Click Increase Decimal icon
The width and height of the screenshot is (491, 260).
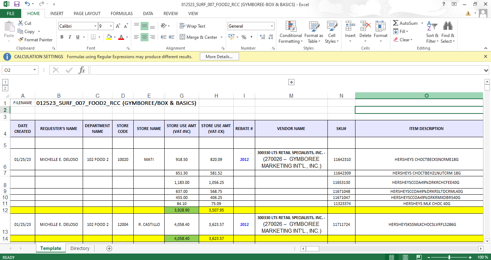[x=262, y=37]
